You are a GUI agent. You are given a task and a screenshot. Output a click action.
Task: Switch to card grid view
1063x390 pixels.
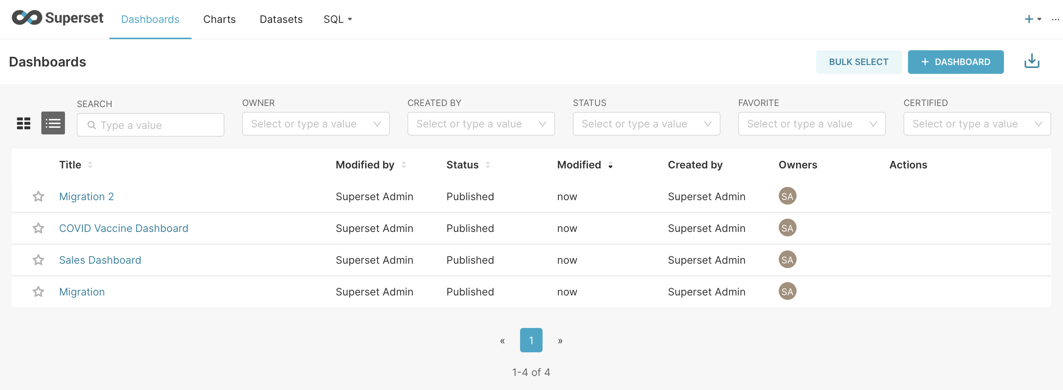click(x=24, y=123)
